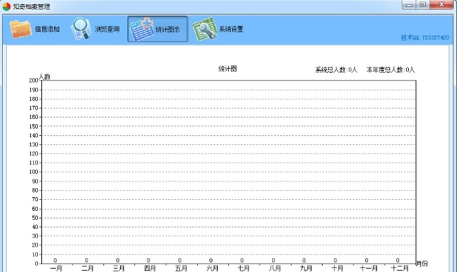Click the 0 value above 一月
The height and width of the screenshot is (272, 457).
[55, 260]
